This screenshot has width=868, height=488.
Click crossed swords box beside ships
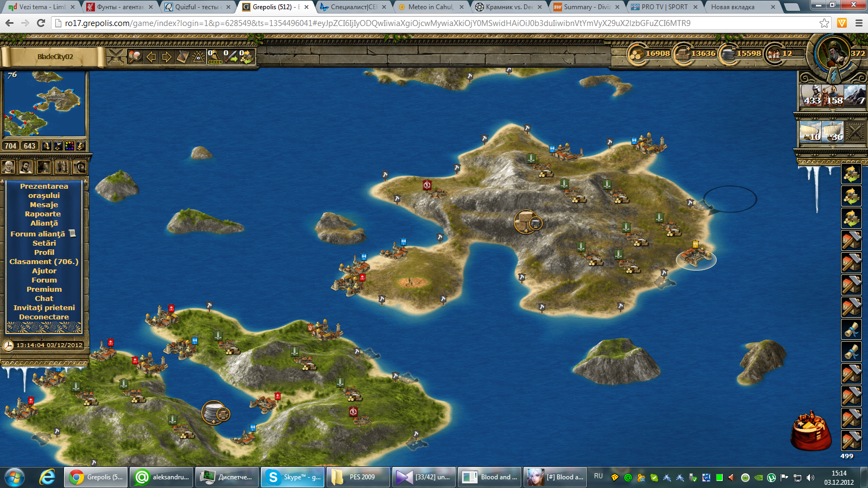855,132
